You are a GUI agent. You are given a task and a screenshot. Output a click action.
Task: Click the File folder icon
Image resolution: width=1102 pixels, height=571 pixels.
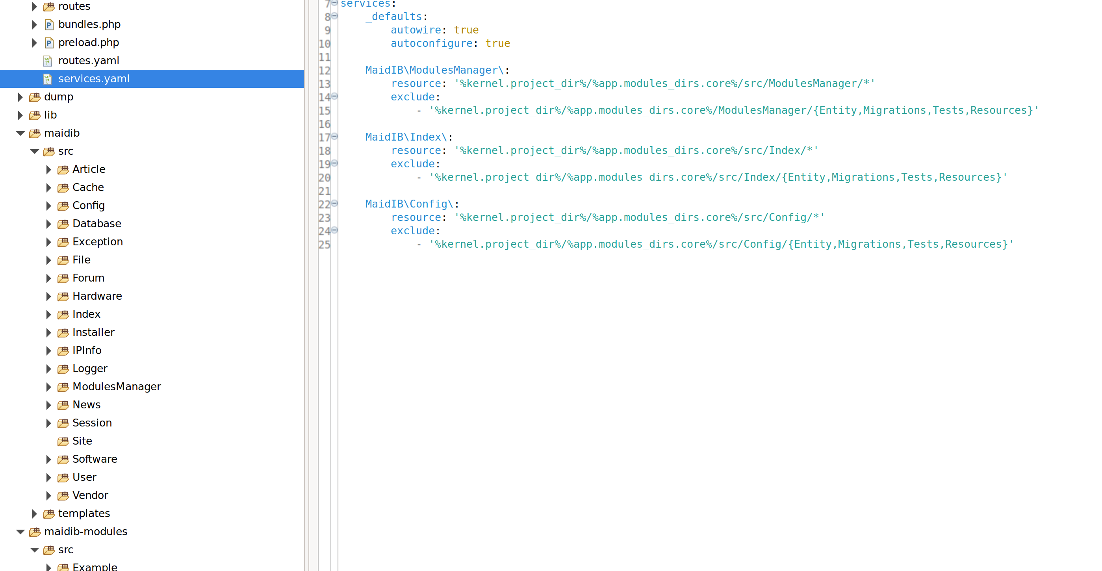pos(63,260)
